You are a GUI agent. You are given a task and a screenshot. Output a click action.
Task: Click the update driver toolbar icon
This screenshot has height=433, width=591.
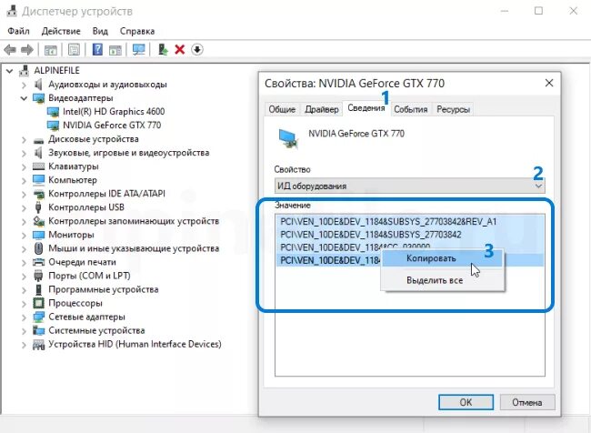tap(163, 49)
